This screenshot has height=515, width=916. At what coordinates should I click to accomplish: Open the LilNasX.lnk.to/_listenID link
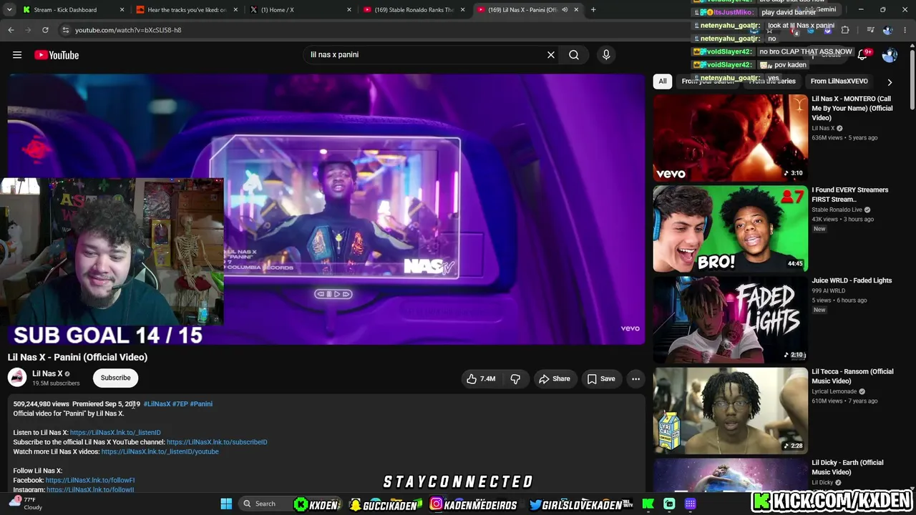click(115, 433)
